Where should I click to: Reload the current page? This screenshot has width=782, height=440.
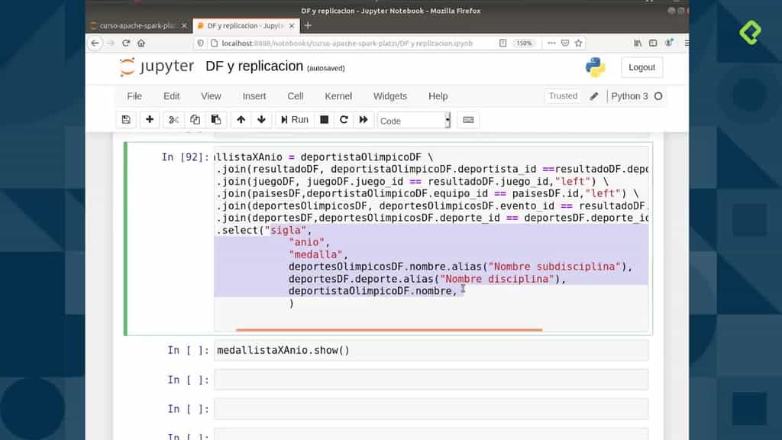[126, 44]
